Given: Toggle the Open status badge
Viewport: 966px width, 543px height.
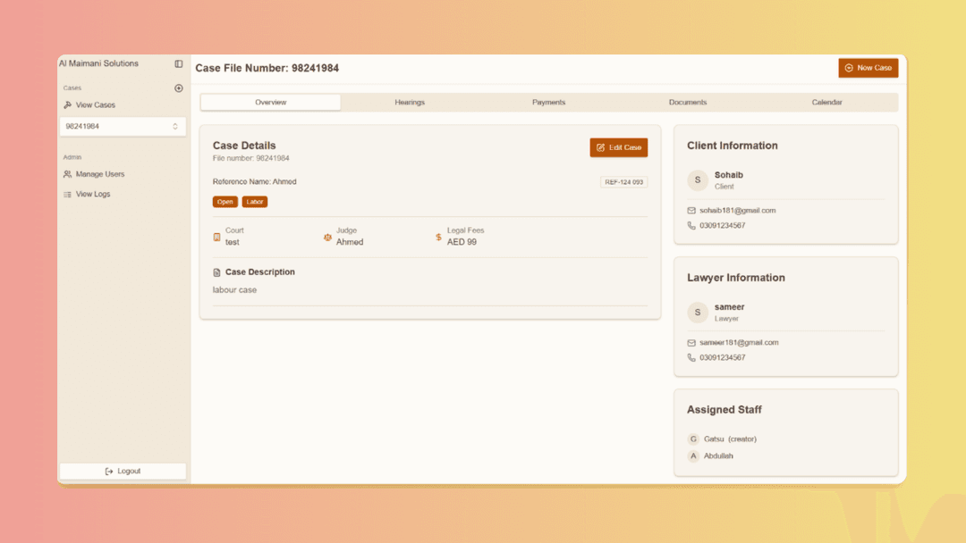Looking at the screenshot, I should 225,201.
